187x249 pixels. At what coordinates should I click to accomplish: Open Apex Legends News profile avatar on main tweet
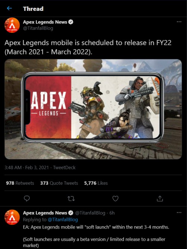tap(12, 25)
